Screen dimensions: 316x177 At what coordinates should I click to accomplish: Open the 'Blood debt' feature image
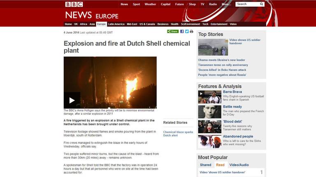click(209, 127)
